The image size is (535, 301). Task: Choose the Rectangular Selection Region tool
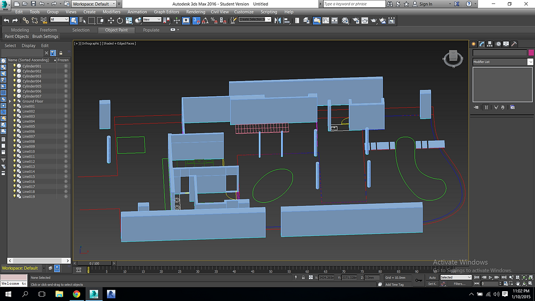click(92, 20)
